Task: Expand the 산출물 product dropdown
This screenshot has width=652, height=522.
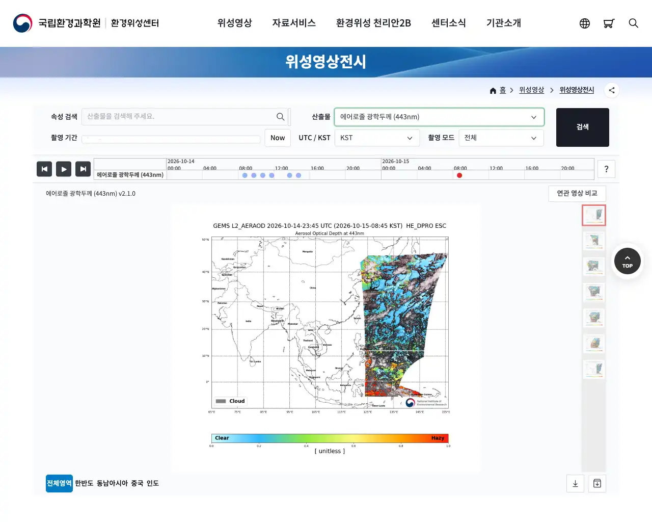Action: pos(439,117)
